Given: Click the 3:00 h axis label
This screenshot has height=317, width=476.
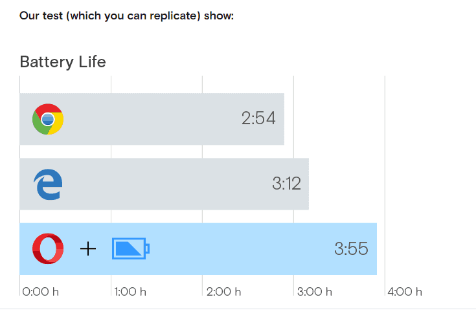Looking at the screenshot, I should [x=315, y=292].
